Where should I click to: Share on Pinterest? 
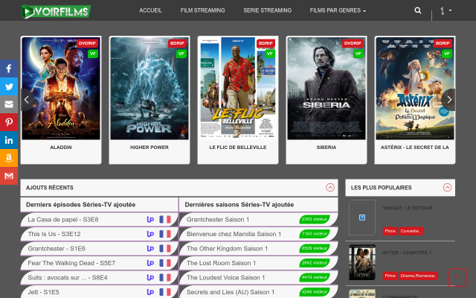[9, 122]
